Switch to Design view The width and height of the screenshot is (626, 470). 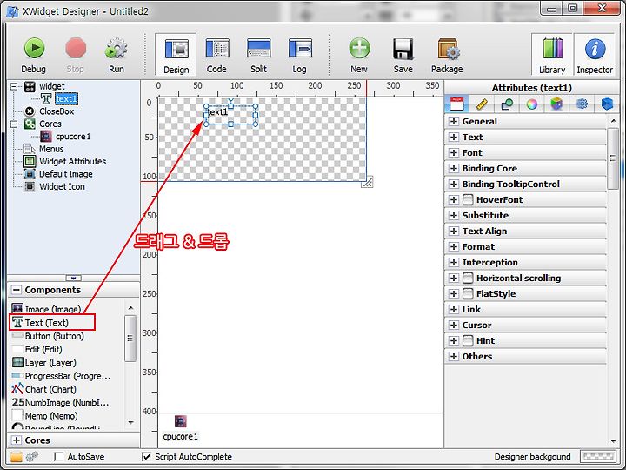coord(176,55)
